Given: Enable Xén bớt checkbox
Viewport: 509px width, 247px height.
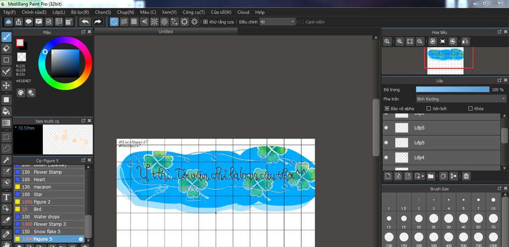Looking at the screenshot, I should 428,109.
